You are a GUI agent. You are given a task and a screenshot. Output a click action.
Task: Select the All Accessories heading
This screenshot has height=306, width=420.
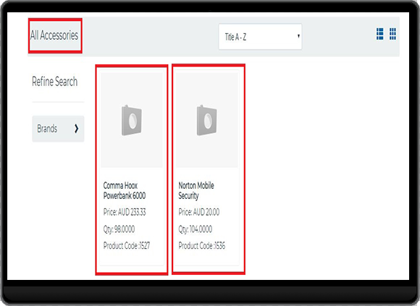click(54, 35)
